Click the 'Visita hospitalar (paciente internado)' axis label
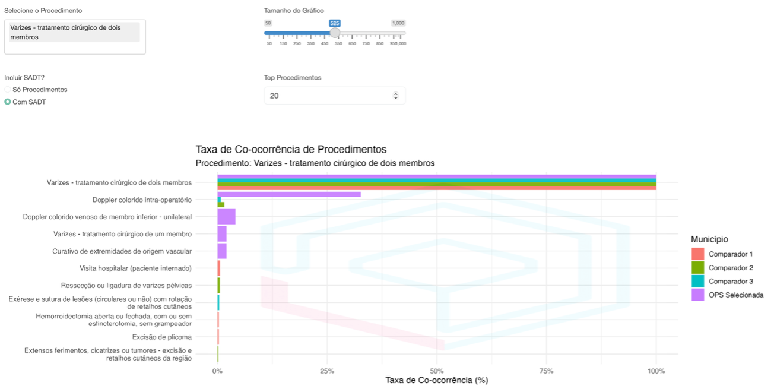The height and width of the screenshot is (392, 774). tap(135, 268)
